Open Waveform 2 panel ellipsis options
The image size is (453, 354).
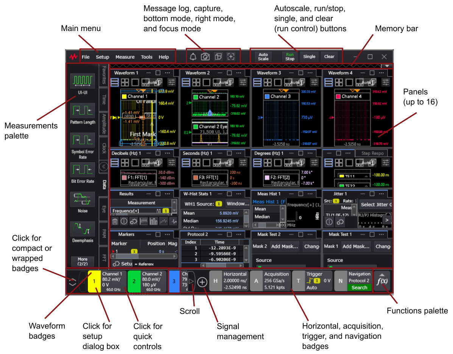(238, 73)
